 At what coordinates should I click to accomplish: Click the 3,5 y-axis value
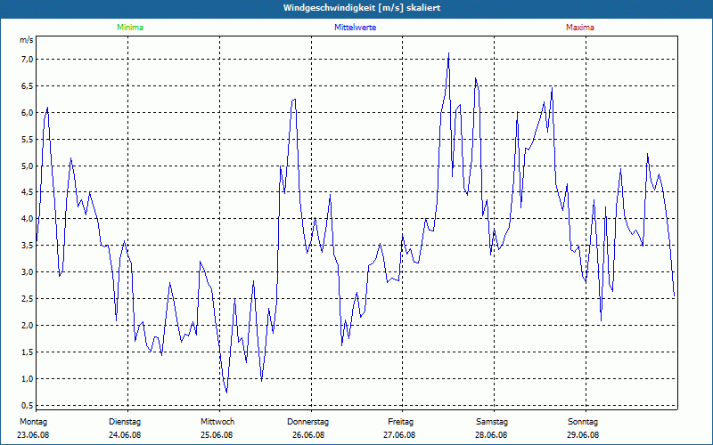(x=28, y=246)
